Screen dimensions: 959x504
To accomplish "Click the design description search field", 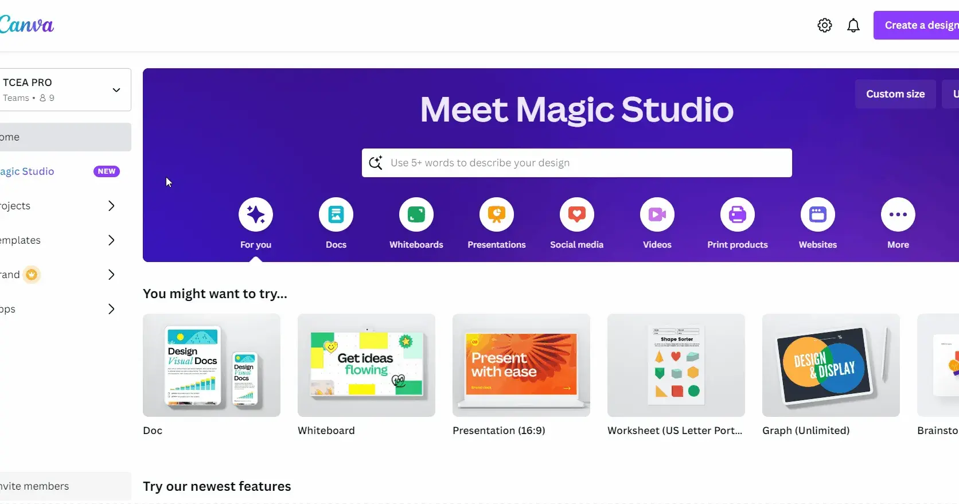I will (577, 163).
